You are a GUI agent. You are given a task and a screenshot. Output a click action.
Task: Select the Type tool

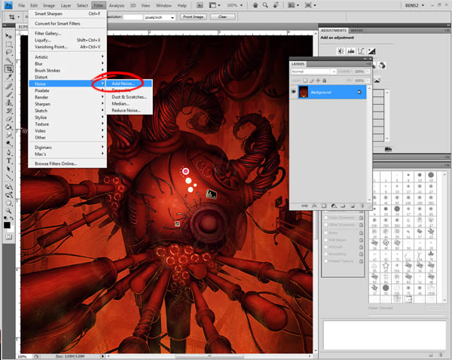tap(9, 161)
